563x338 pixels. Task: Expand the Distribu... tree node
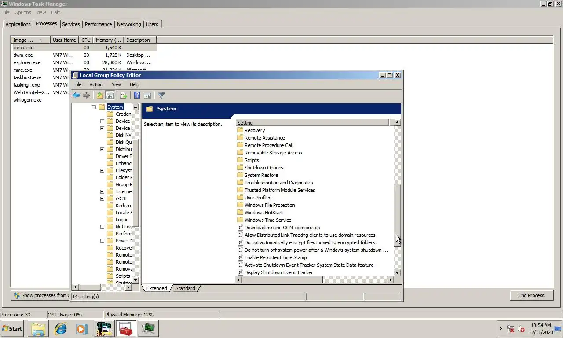pyautogui.click(x=102, y=149)
